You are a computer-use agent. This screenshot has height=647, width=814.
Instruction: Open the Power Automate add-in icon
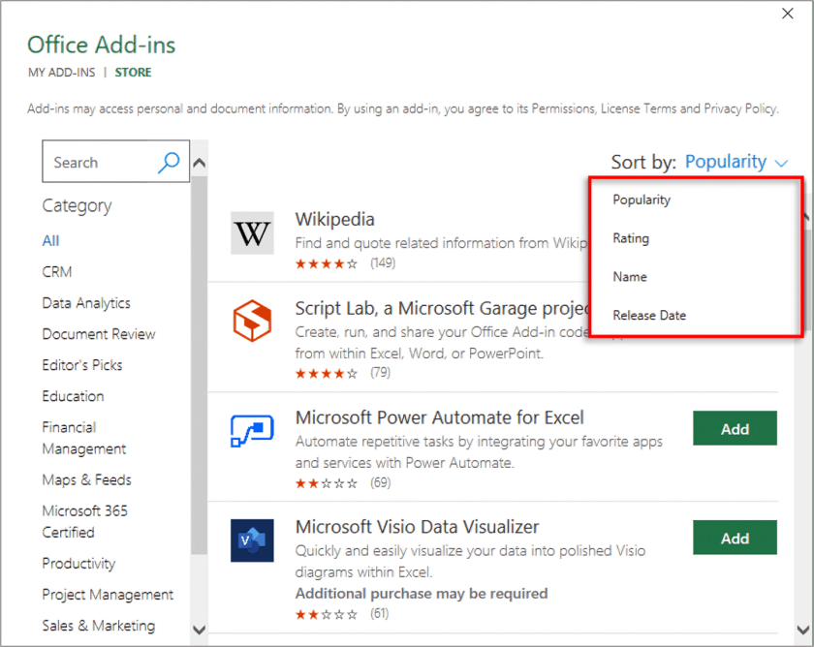click(252, 430)
